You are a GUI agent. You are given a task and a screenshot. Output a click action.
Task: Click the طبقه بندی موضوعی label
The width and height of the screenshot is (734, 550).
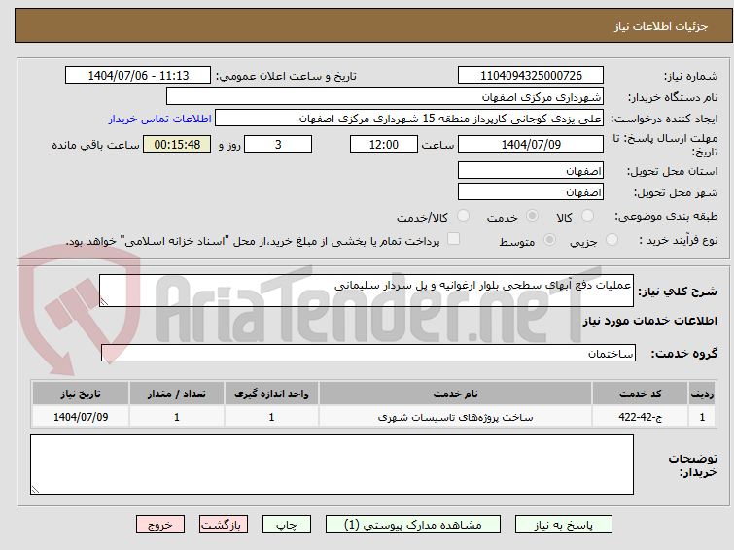(x=666, y=216)
